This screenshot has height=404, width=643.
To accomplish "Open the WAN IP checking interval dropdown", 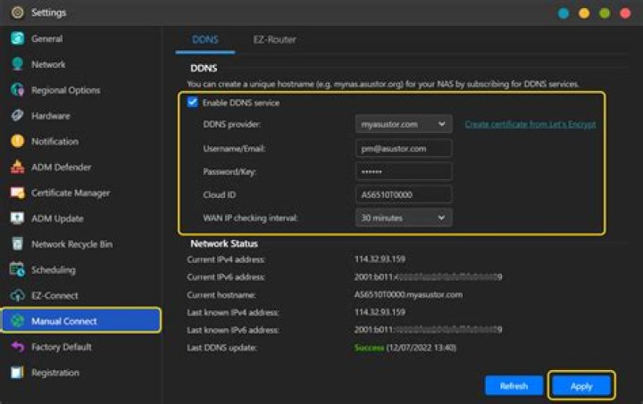I will click(404, 218).
